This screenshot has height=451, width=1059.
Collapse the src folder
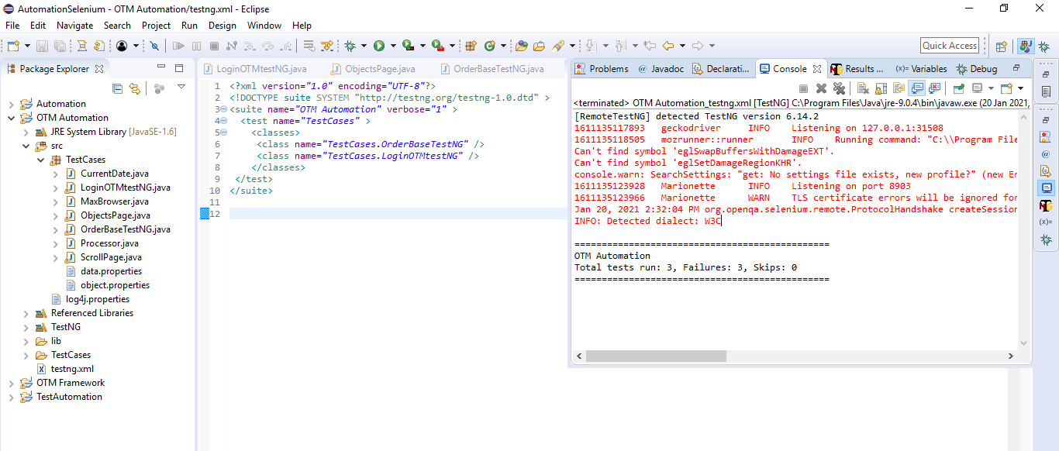(x=26, y=146)
